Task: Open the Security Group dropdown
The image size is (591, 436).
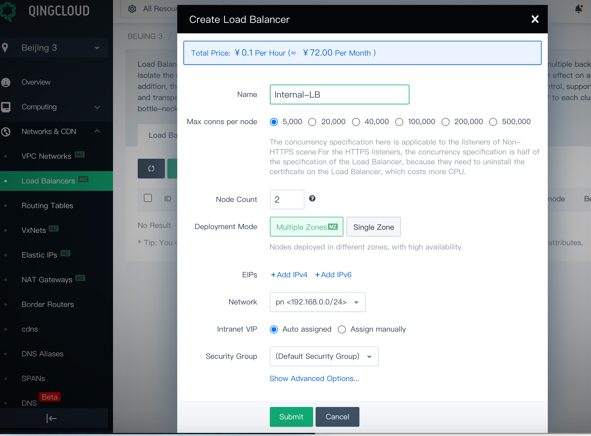Action: (324, 356)
